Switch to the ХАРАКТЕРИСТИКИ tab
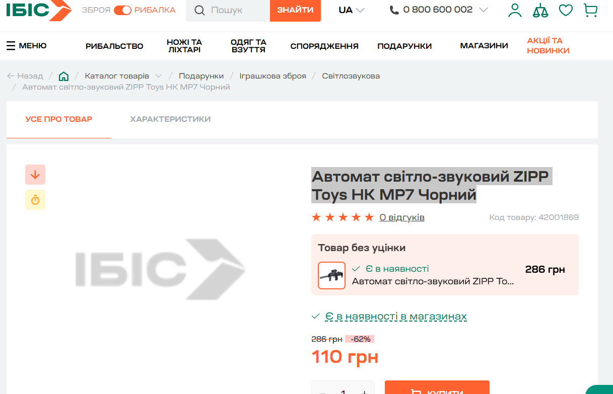The image size is (613, 394). (x=170, y=119)
